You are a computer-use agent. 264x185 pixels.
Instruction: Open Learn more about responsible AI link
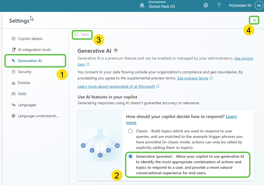[x=116, y=86]
